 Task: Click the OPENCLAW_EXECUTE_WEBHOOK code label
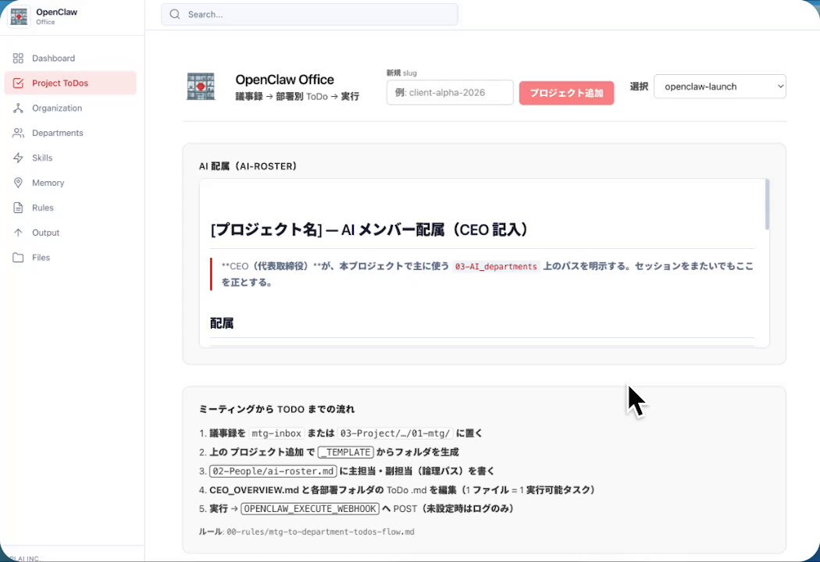[309, 508]
